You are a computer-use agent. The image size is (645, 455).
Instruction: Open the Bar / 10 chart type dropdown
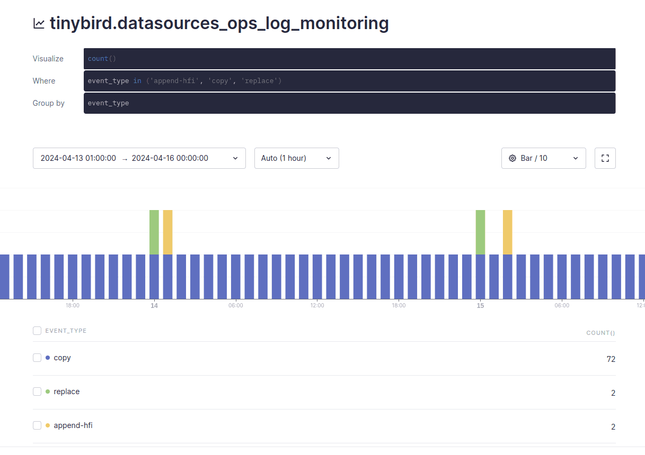point(544,158)
